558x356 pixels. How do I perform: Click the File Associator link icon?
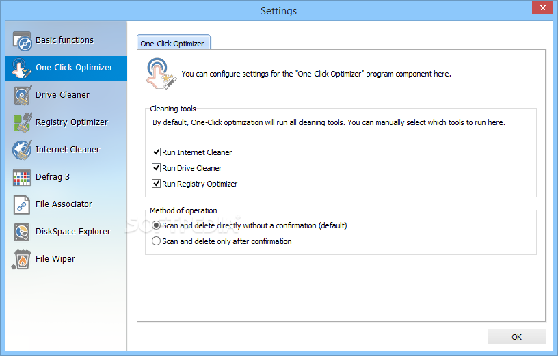[22, 204]
